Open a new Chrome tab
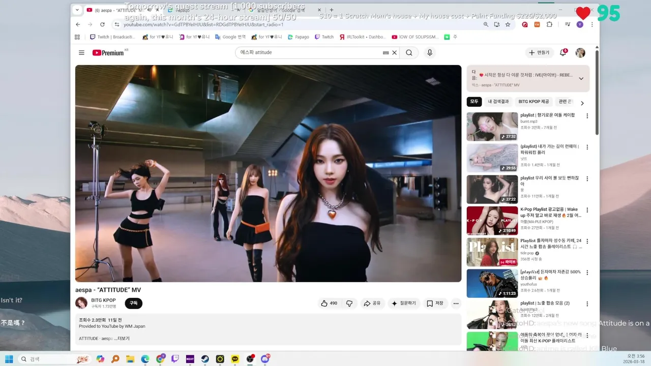 coord(332,10)
